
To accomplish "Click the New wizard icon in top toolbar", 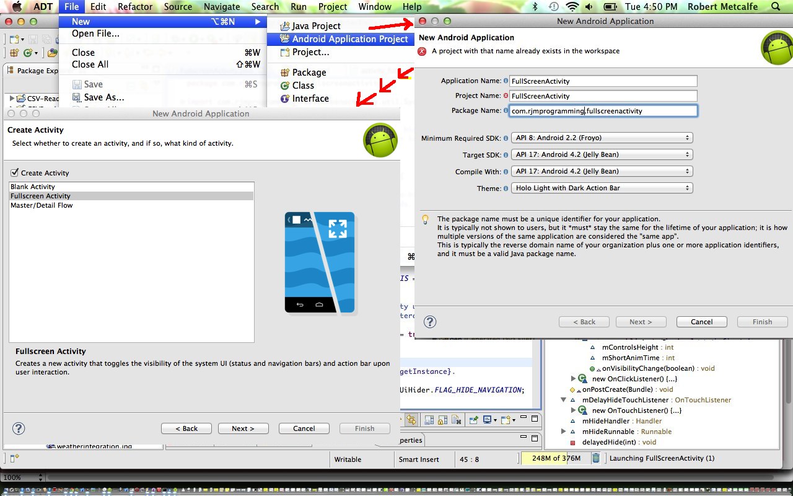I will click(14, 39).
